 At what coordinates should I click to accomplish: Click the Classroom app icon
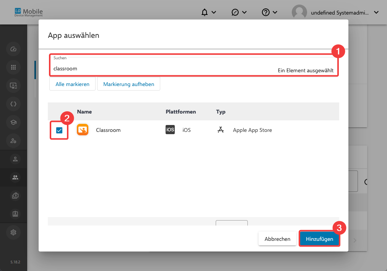point(83,130)
